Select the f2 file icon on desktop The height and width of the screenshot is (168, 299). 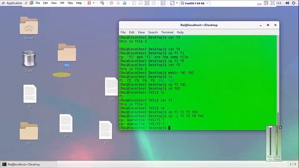(x=66, y=126)
